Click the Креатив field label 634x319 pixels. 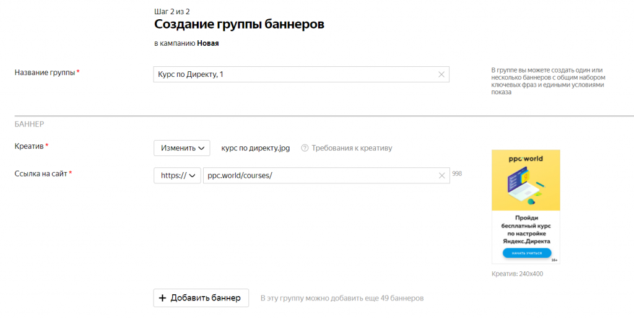(x=29, y=146)
